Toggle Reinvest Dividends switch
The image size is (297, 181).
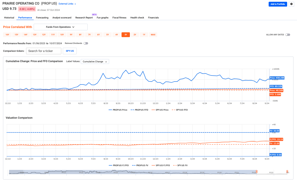coord(86,43)
